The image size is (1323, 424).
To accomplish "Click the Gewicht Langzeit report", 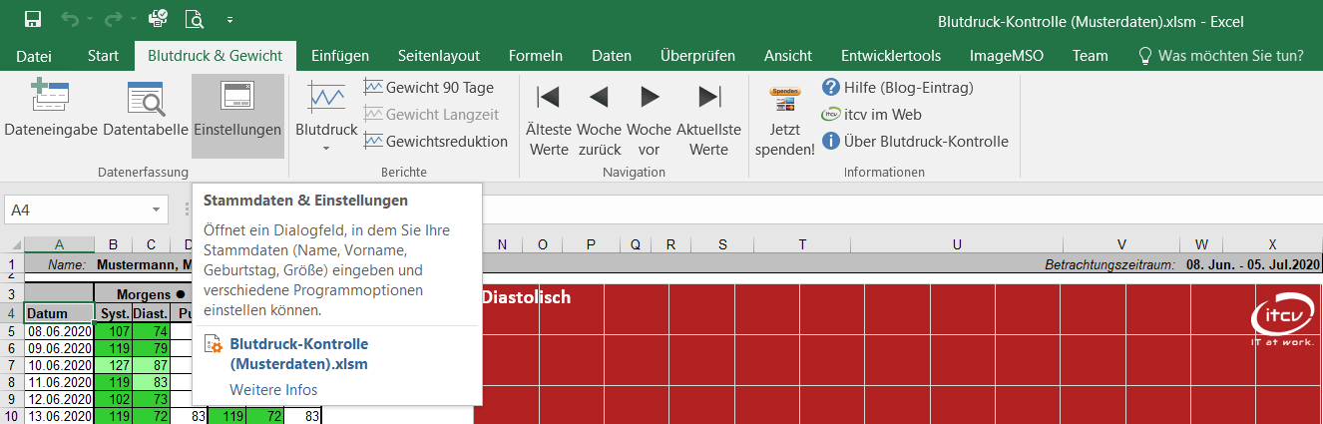I will coord(429,114).
